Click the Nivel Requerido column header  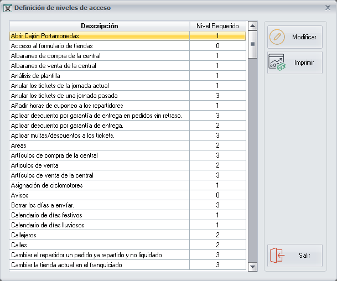click(x=217, y=26)
